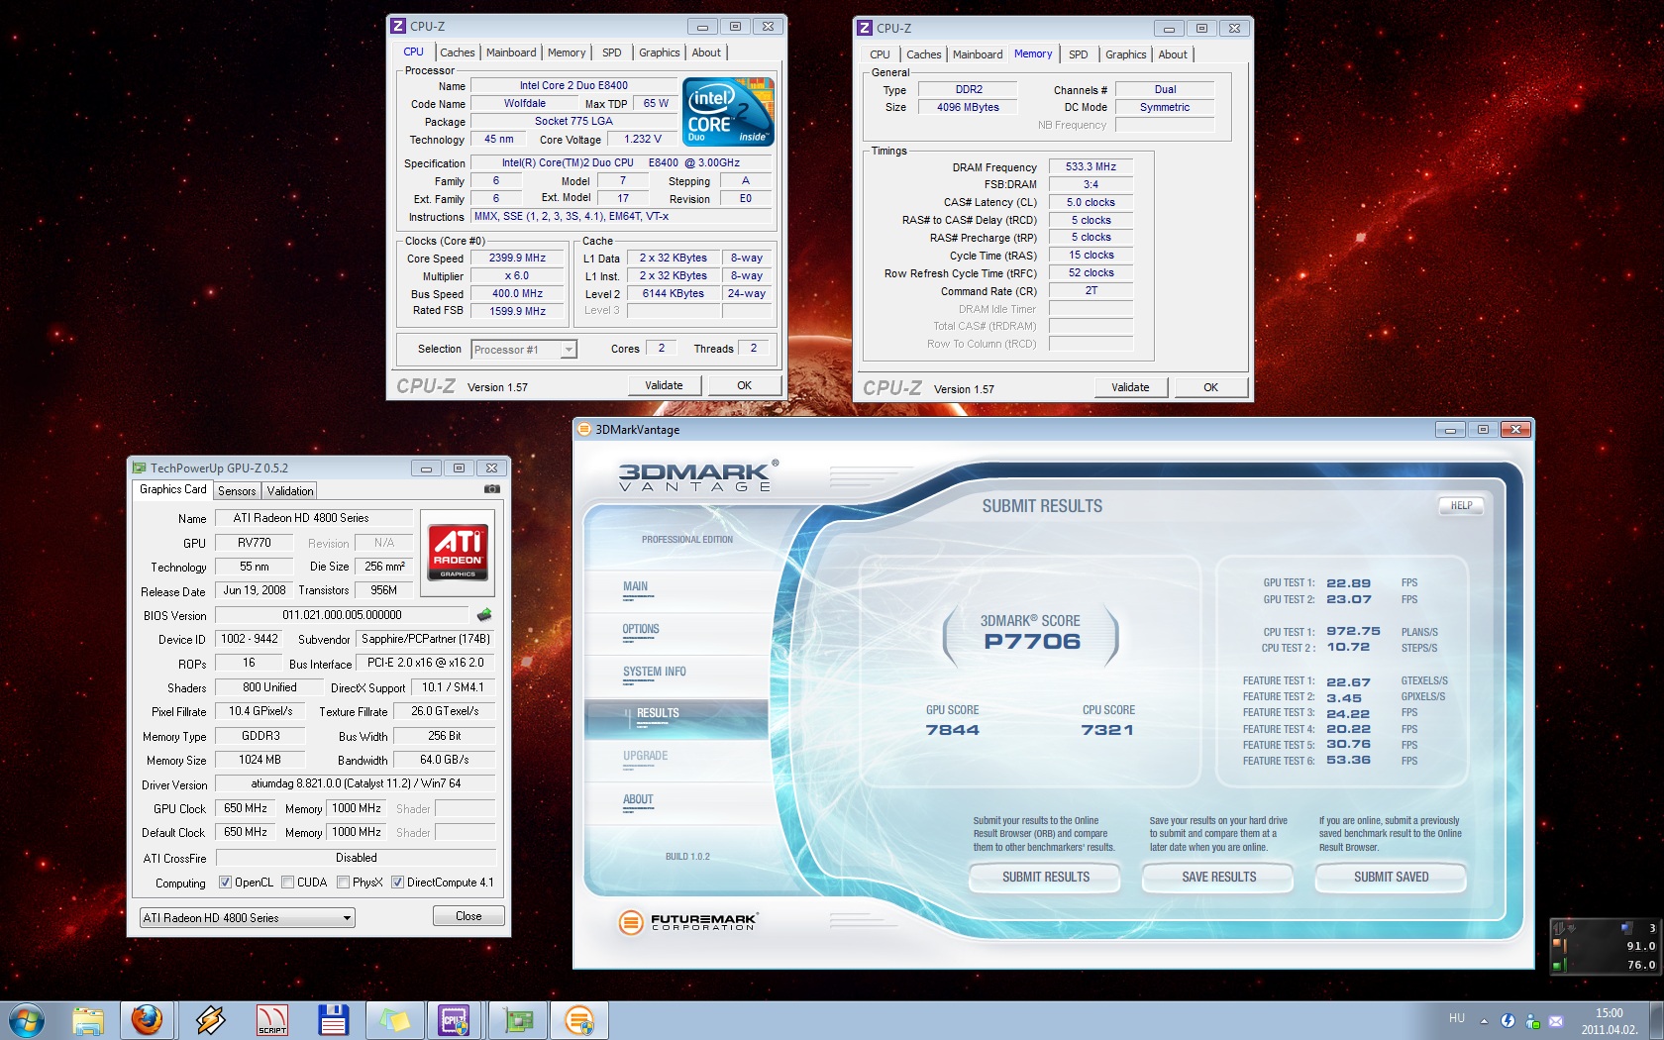Click OK in the CPU-Z processor window
1664x1040 pixels.
pyautogui.click(x=744, y=385)
